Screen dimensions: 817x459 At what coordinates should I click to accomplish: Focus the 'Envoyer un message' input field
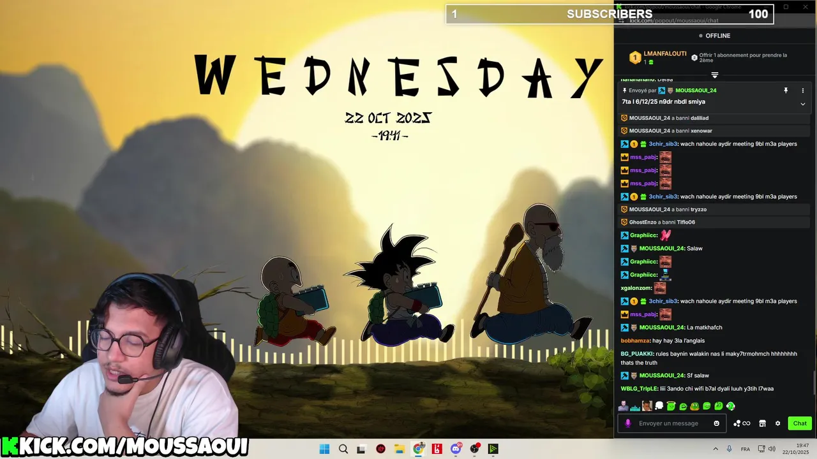pos(671,423)
